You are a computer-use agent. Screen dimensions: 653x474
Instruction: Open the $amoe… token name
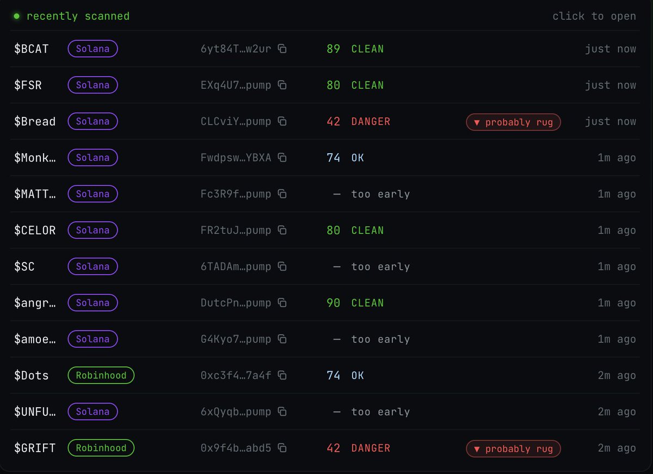[35, 339]
